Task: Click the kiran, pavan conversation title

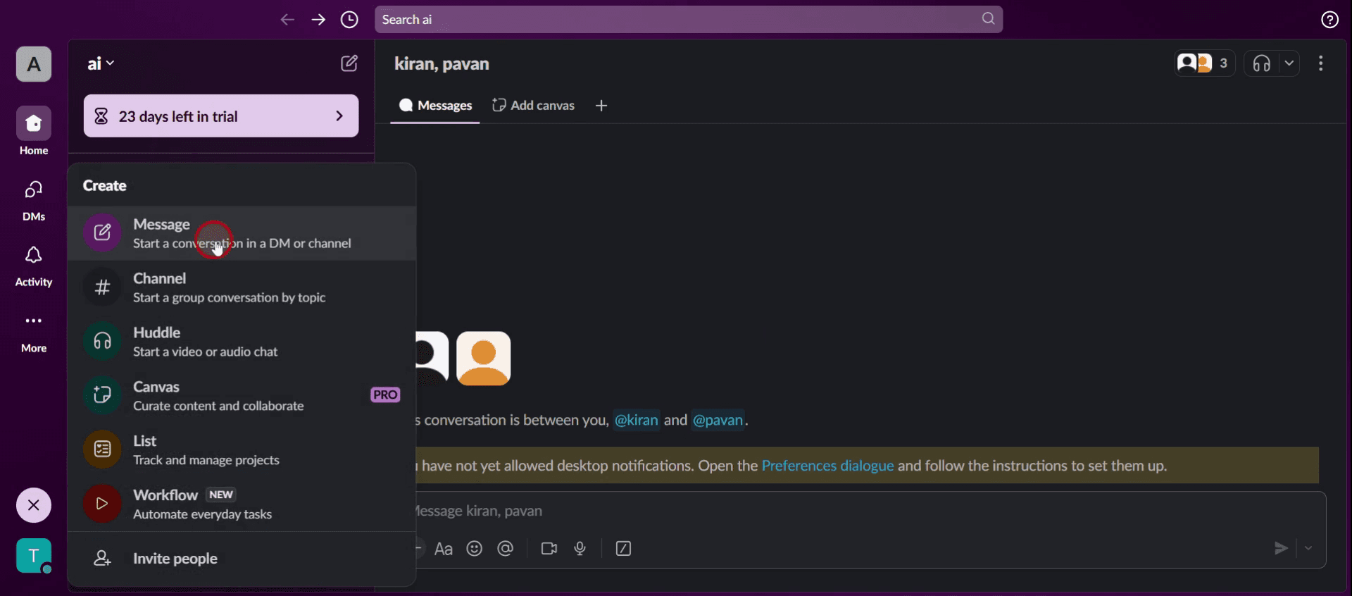Action: coord(442,63)
